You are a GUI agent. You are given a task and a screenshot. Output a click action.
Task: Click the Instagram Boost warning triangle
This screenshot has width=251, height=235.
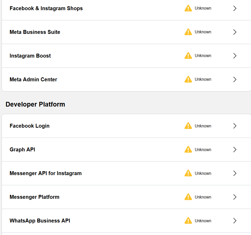click(188, 55)
